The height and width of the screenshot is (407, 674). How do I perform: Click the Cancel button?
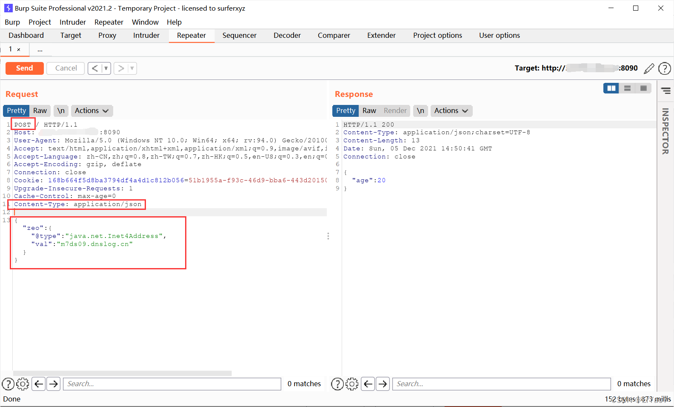pyautogui.click(x=66, y=68)
